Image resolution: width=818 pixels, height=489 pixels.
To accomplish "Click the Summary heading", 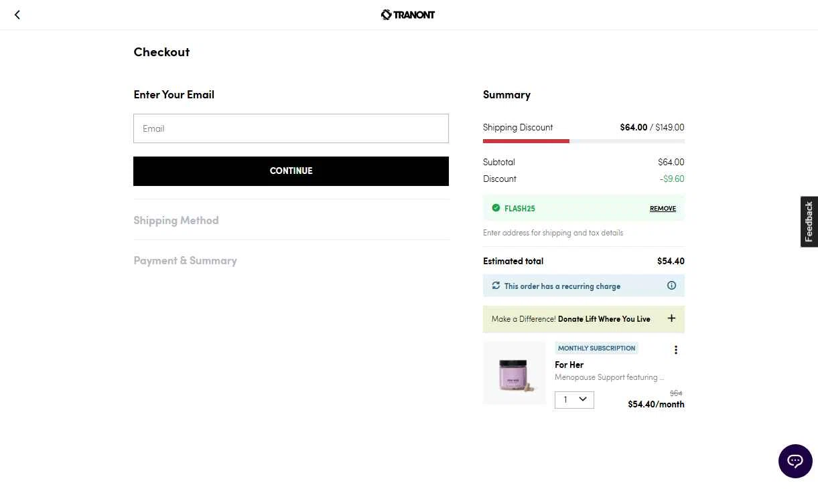I will click(506, 94).
